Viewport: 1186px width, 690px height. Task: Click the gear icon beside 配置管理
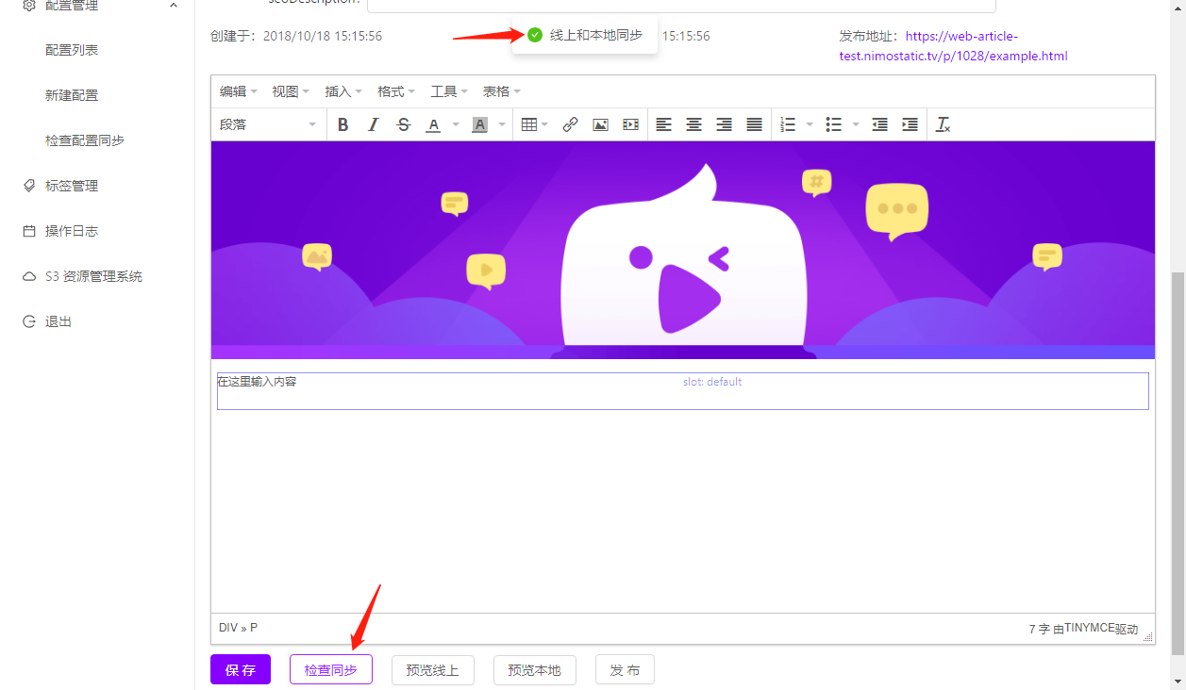point(29,6)
